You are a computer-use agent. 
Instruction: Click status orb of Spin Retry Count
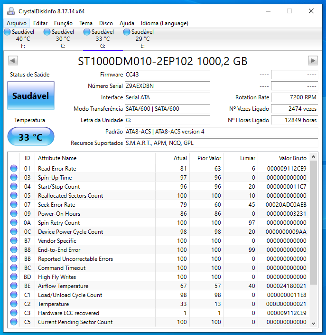tap(14, 223)
